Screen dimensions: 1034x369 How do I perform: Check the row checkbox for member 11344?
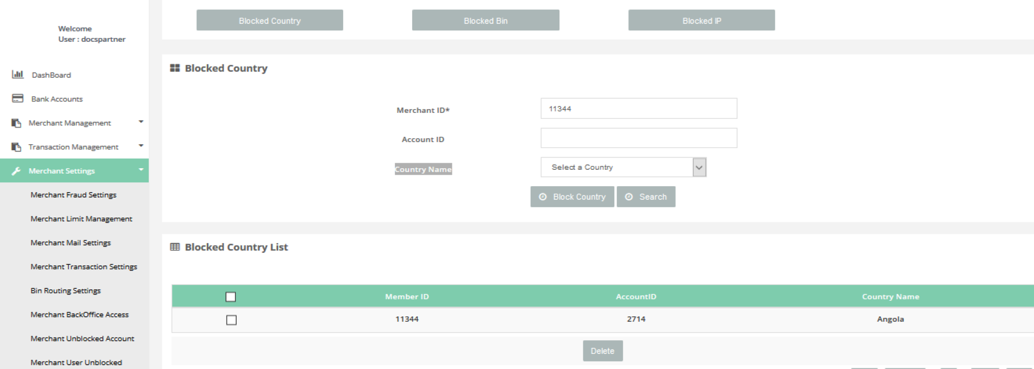tap(231, 320)
